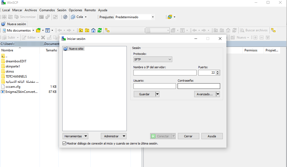Open the Protocolo SFTP dropdown
This screenshot has height=167, width=287.
(x=153, y=59)
